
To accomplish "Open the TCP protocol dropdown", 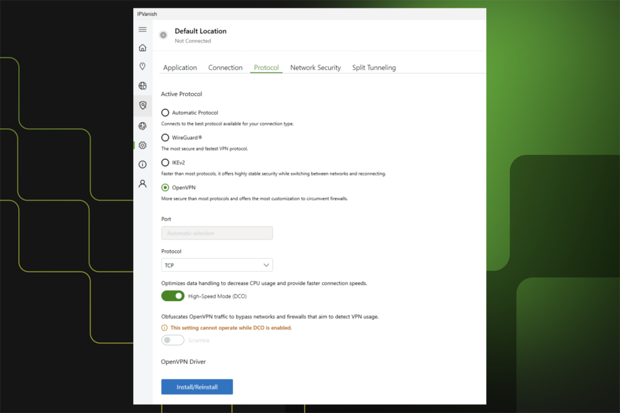I will pyautogui.click(x=217, y=265).
